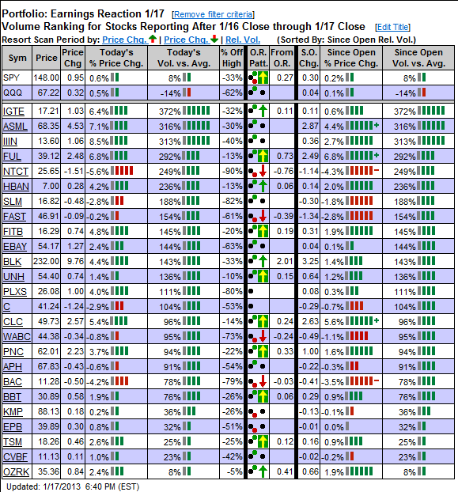Click IGTE's green O.R. pattern arrow
458x492 pixels.
[x=263, y=111]
